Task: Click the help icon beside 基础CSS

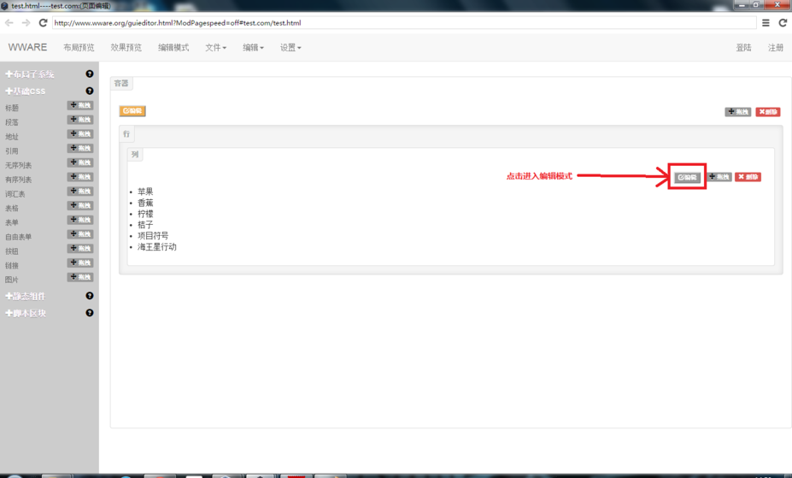Action: pyautogui.click(x=90, y=91)
